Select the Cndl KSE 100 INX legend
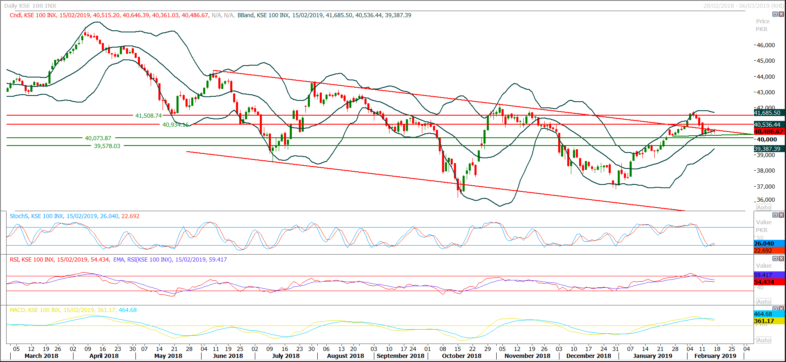 coord(110,15)
